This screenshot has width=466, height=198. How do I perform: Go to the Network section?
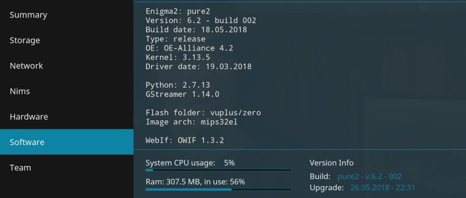point(67,66)
